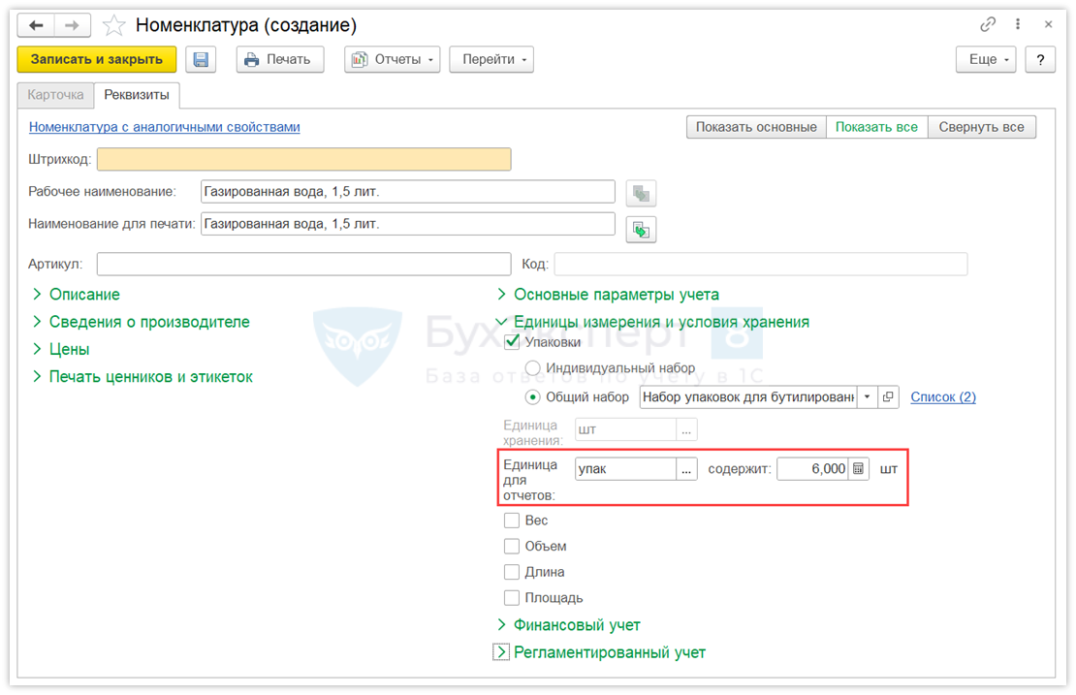Focus the Штрихкод input field
1076x695 pixels.
pyautogui.click(x=304, y=159)
